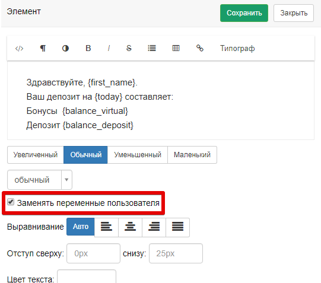Click the Закрыть button
Image resolution: width=321 pixels, height=283 pixels.
(x=294, y=13)
